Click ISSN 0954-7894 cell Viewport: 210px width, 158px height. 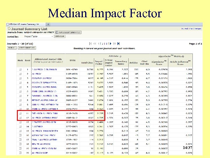72,78
